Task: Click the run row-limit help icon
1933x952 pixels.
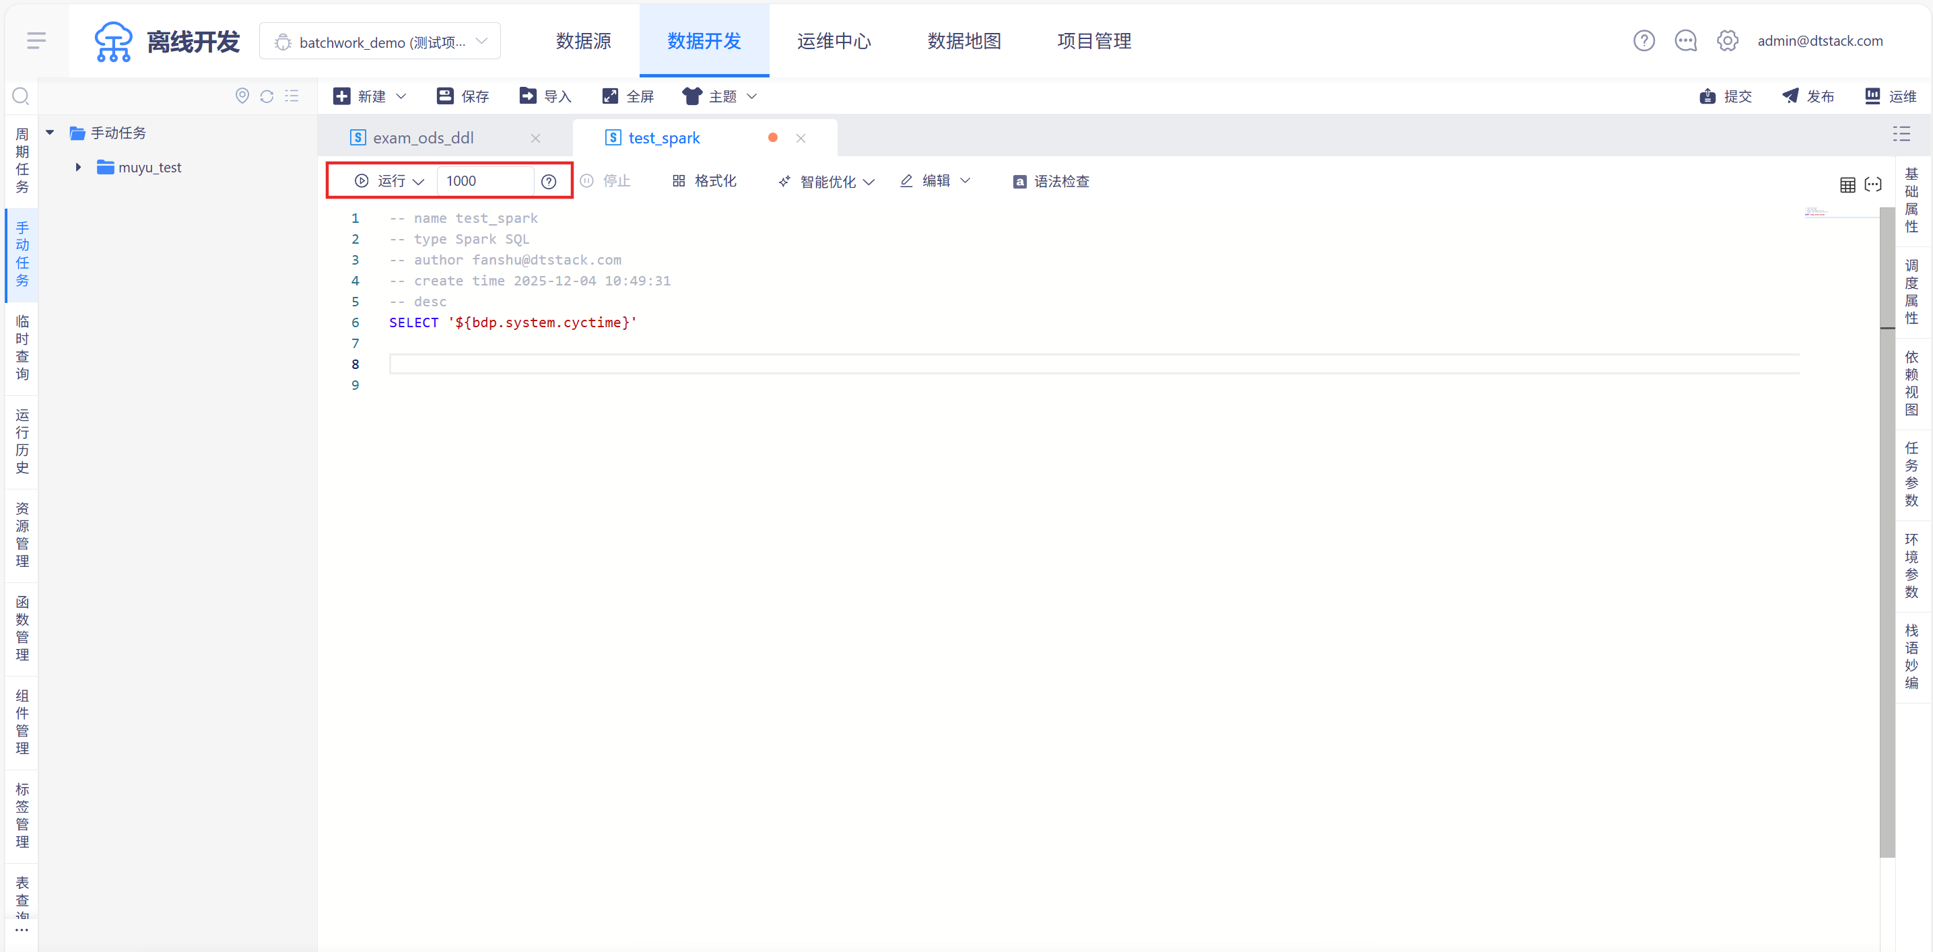Action: (549, 182)
